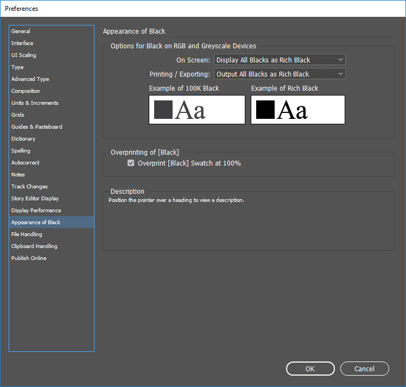Confirm preferences with the OK button
Screen dimensions: 406x387
coord(310,369)
